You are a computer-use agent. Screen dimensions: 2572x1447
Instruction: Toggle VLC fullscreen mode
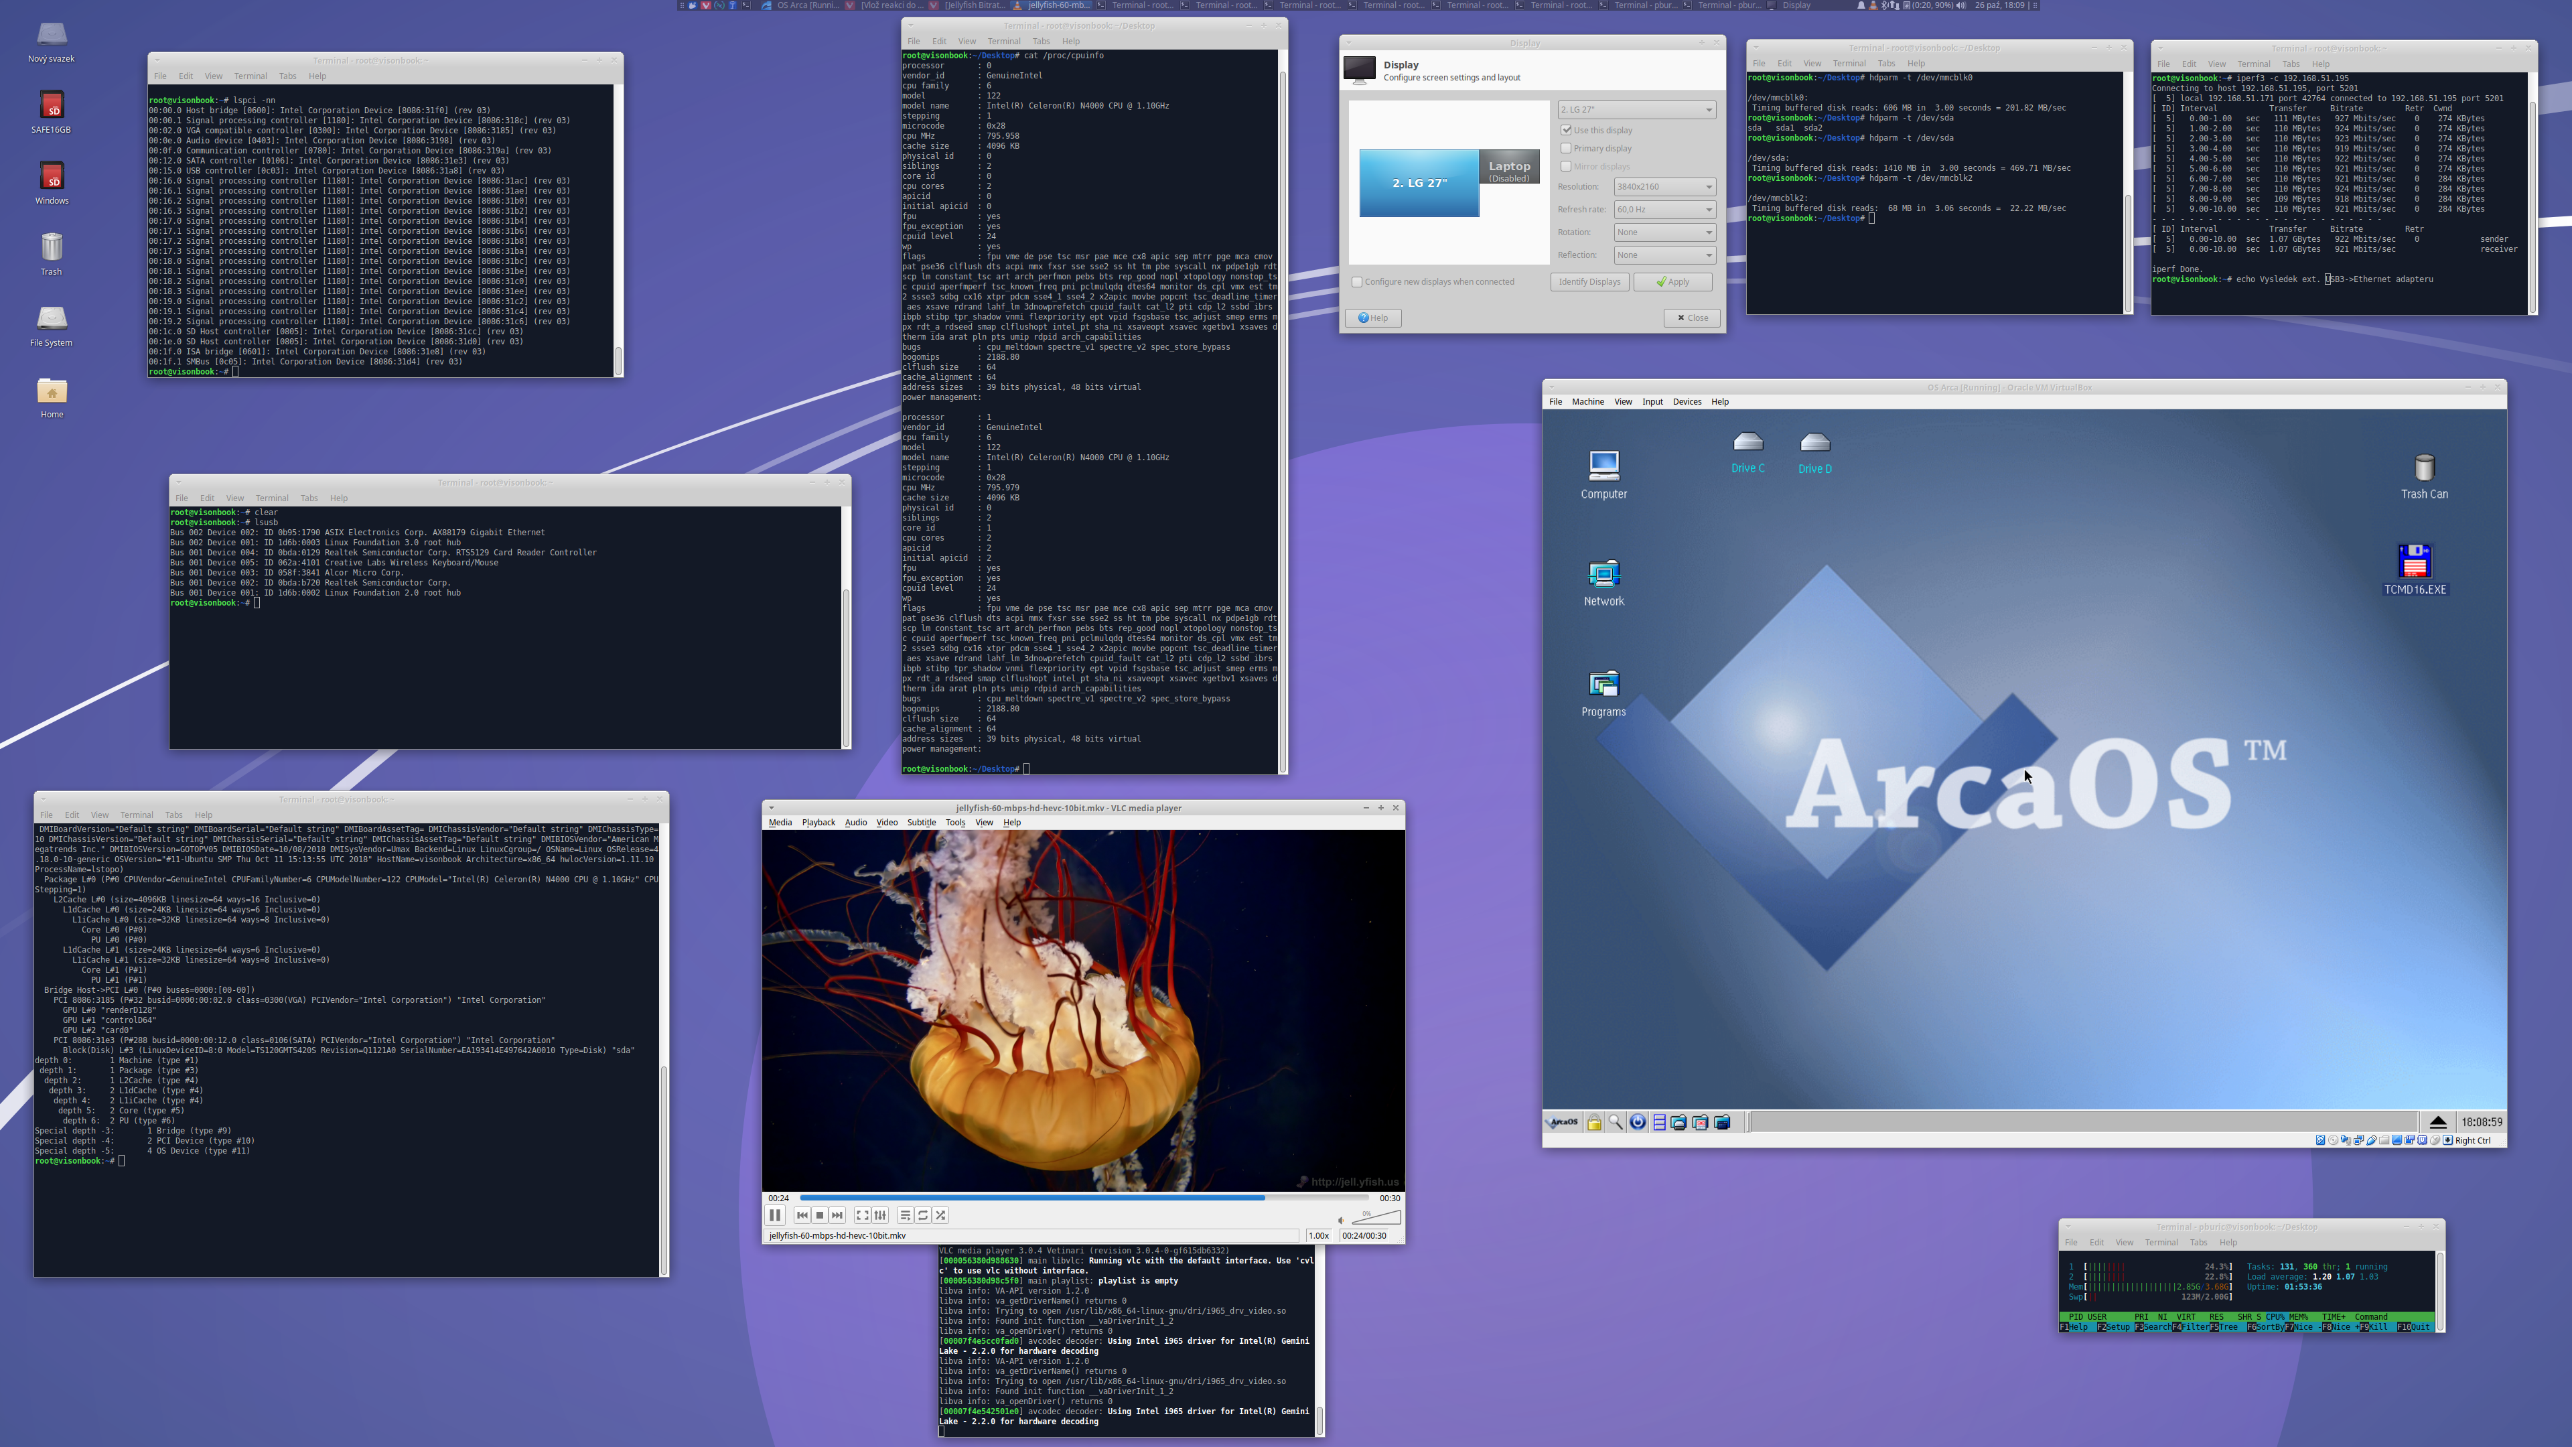pyautogui.click(x=861, y=1215)
